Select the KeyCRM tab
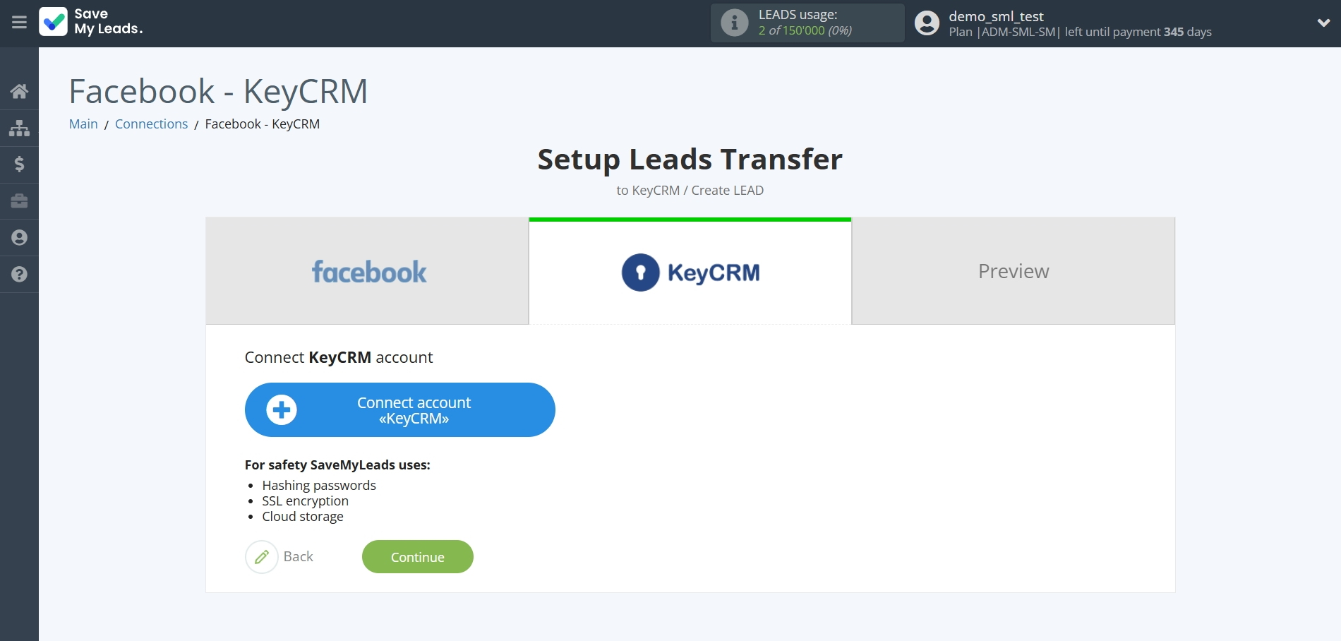The width and height of the screenshot is (1341, 641). pyautogui.click(x=690, y=271)
